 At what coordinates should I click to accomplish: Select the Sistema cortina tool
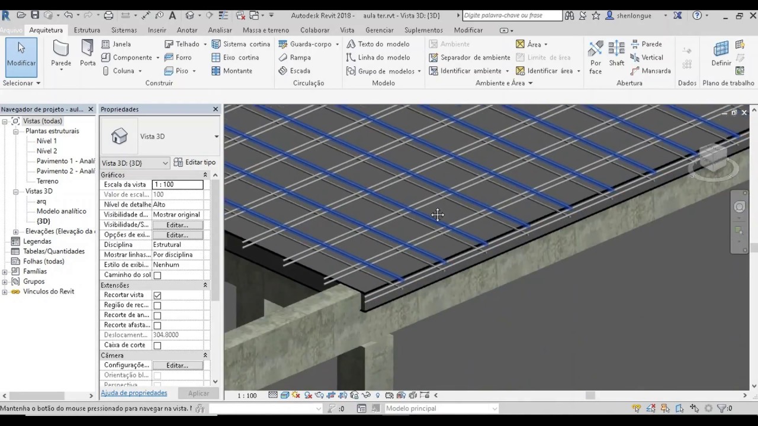[x=240, y=44]
